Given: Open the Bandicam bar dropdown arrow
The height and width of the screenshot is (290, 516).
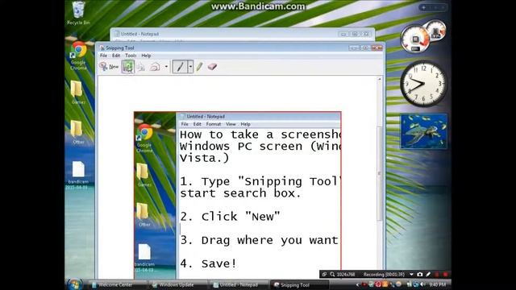Looking at the screenshot, I should [x=411, y=274].
